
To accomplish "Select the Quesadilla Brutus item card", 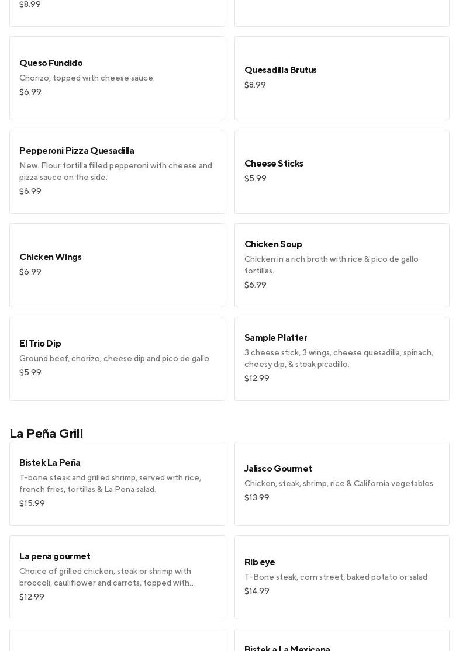I will 341,78.
